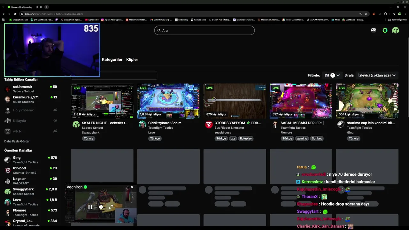The height and width of the screenshot is (230, 409).
Task: Open 61blood recommended channel
Action: click(x=31, y=170)
